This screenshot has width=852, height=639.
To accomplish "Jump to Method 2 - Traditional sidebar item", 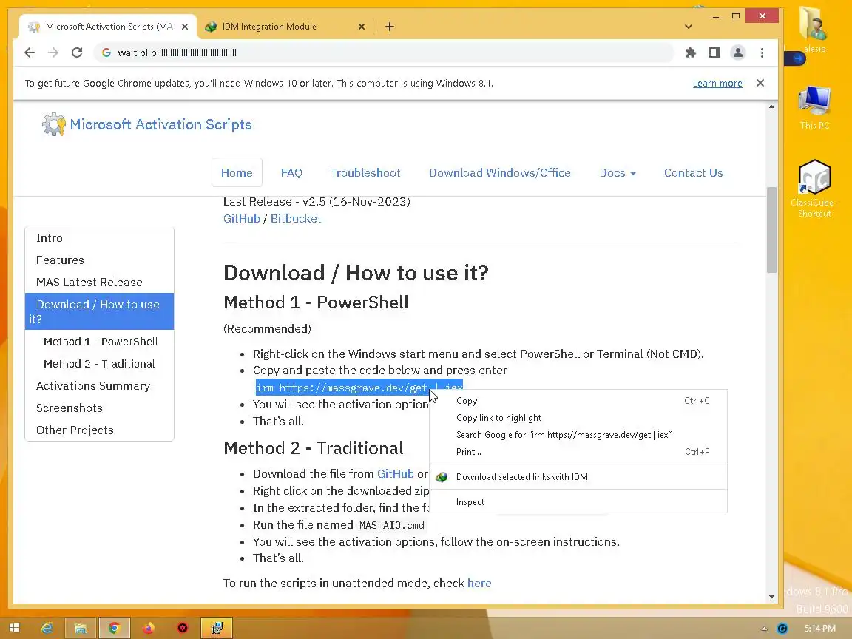I will tap(99, 364).
